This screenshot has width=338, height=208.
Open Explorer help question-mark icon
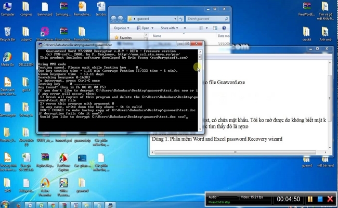click(224, 28)
